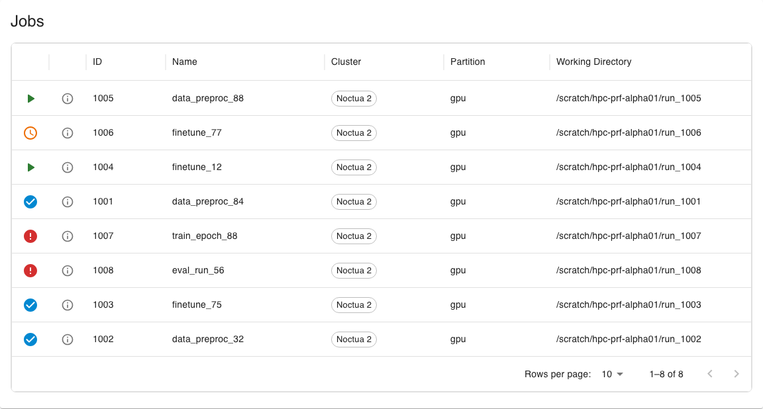Screen dimensions: 763x409
Task: Select the Noctua 2 chip for data_preproc_32
Action: click(x=354, y=340)
